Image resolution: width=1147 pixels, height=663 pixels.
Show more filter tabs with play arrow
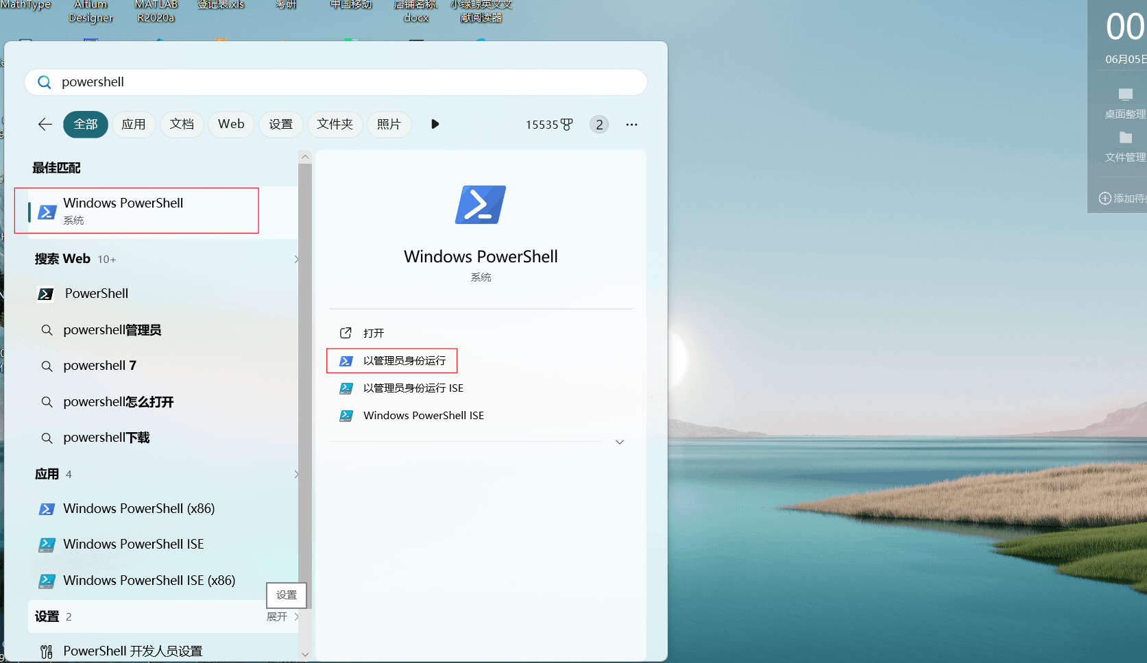(x=435, y=124)
